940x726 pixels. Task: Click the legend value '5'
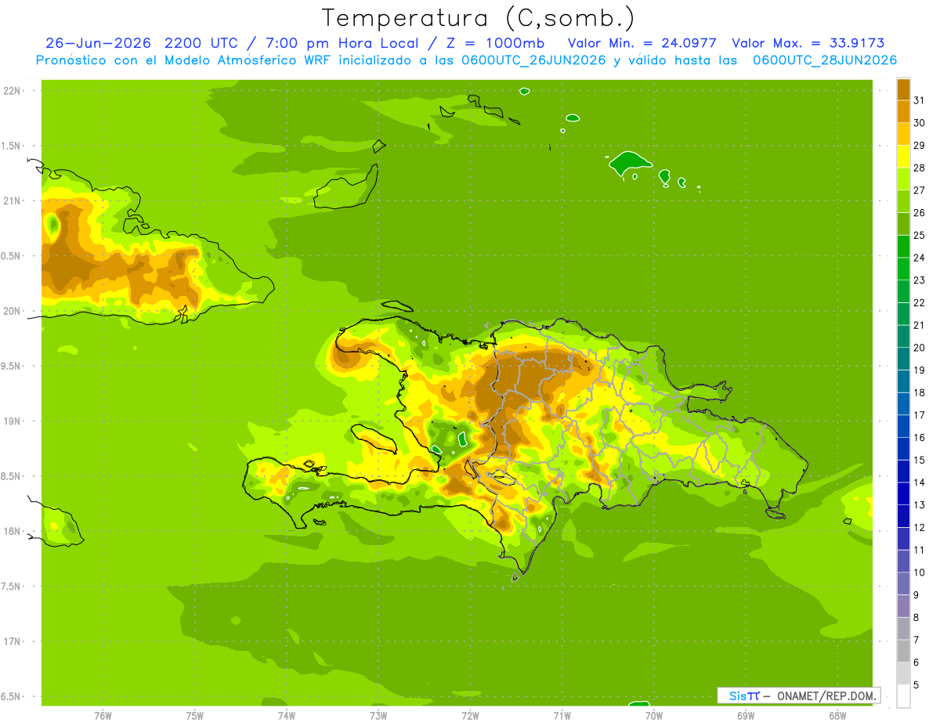coord(916,684)
